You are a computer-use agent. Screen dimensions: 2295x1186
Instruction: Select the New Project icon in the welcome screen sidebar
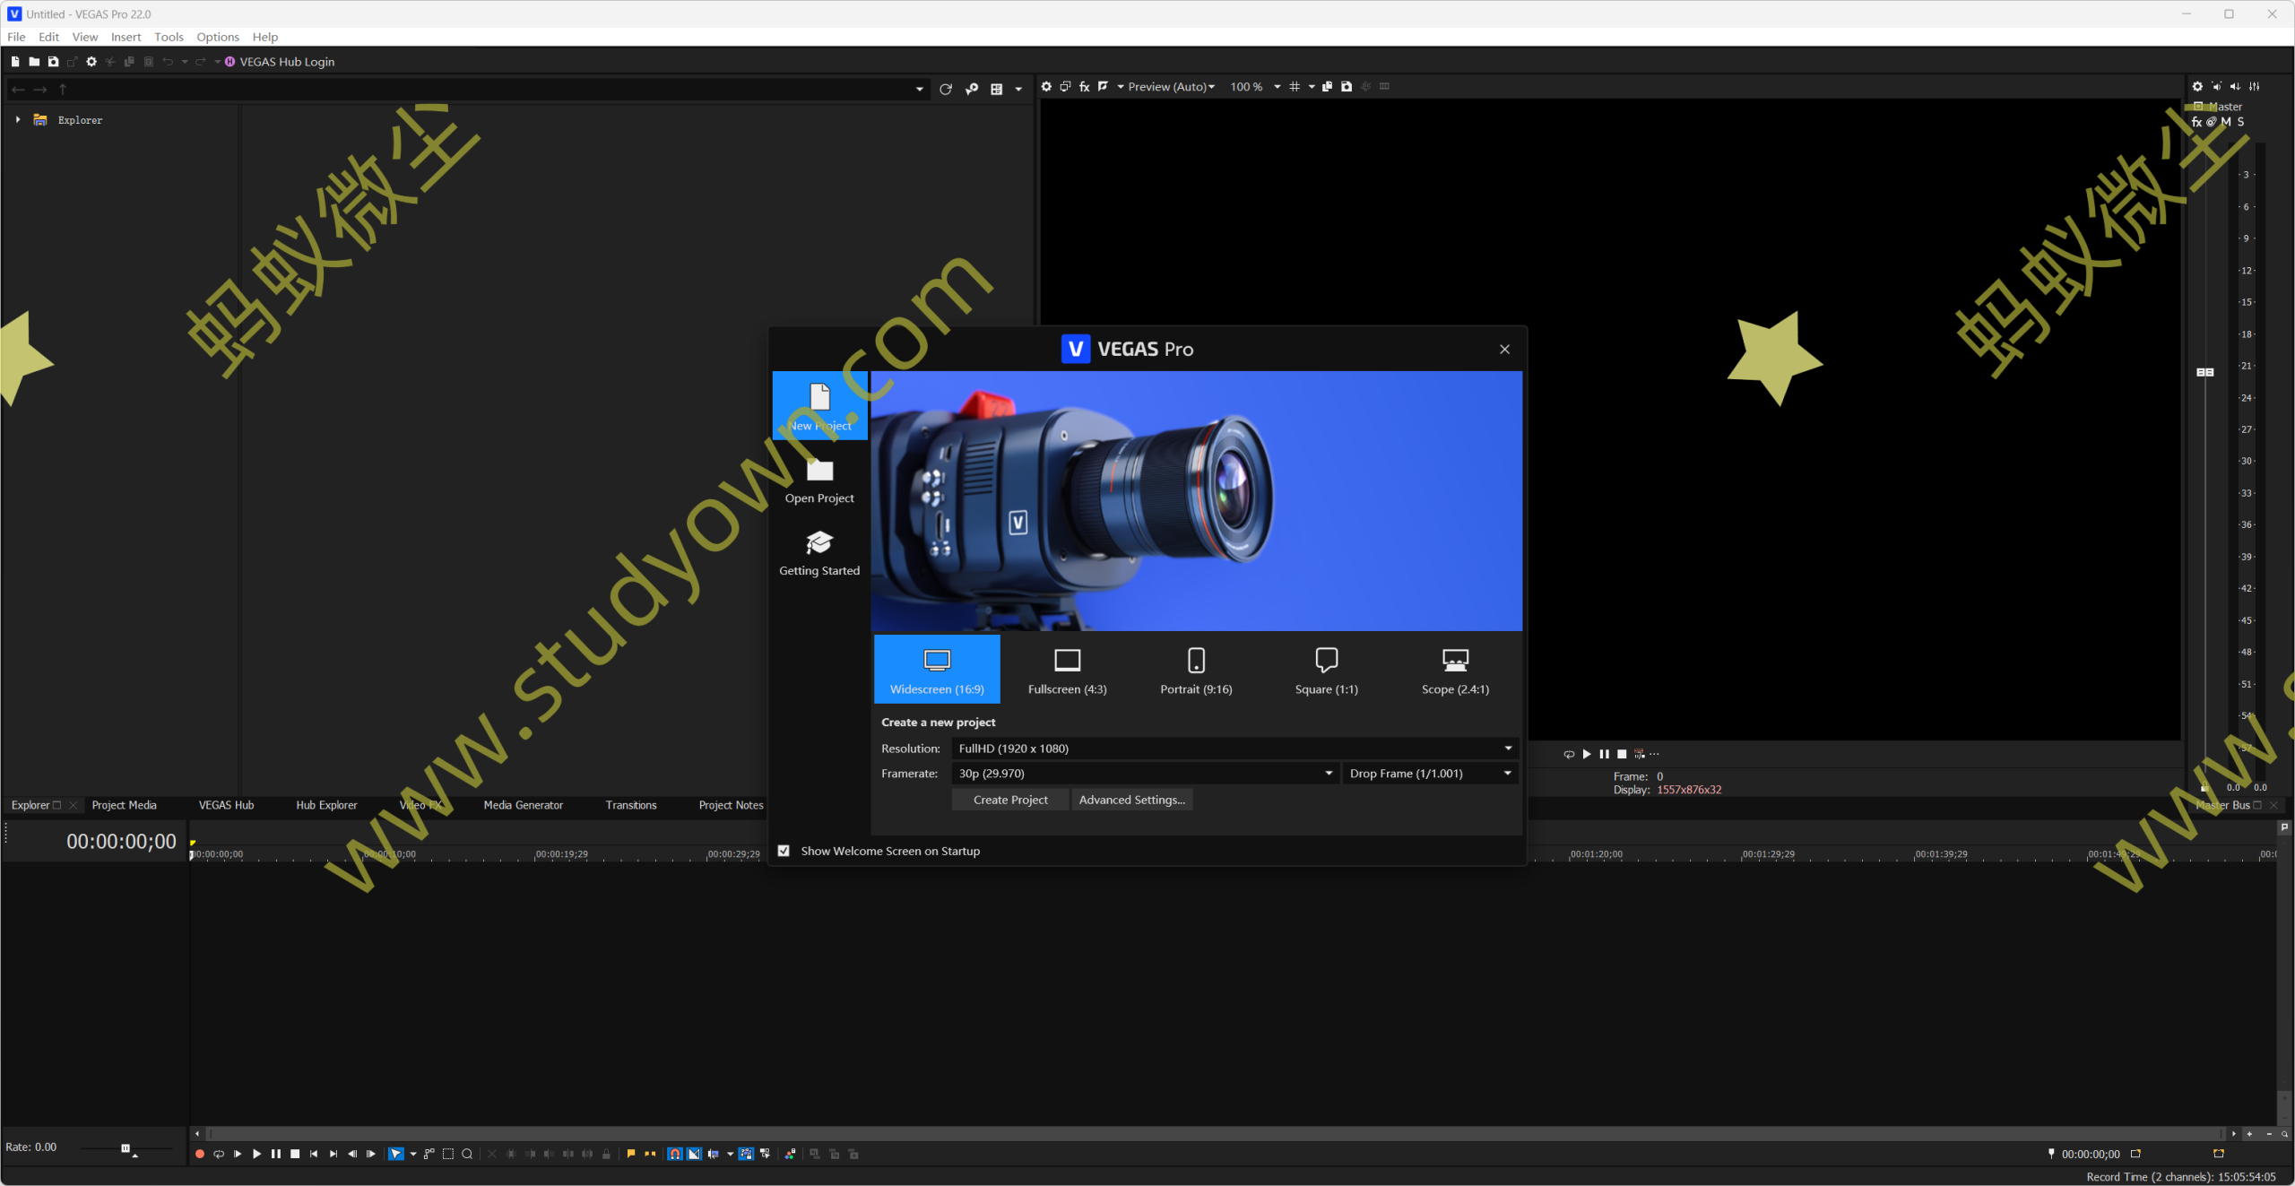[x=818, y=405]
